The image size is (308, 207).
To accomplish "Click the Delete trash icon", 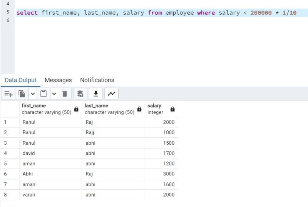I will pyautogui.click(x=65, y=93).
